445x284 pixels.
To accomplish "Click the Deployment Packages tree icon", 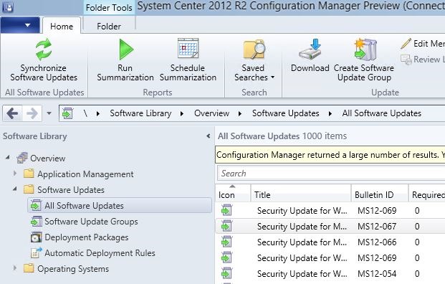I will click(x=36, y=237).
